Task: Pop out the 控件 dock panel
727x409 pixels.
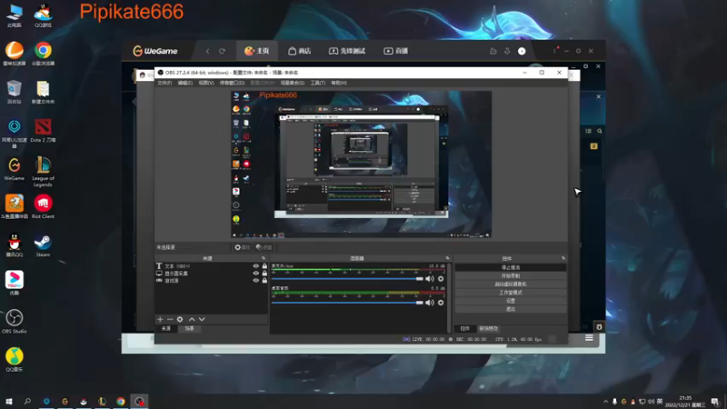Action: (x=563, y=258)
